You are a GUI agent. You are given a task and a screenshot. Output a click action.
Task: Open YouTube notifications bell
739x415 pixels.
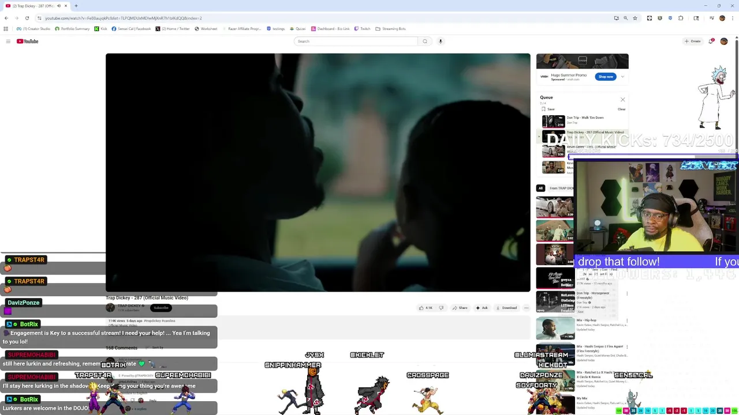pyautogui.click(x=711, y=41)
